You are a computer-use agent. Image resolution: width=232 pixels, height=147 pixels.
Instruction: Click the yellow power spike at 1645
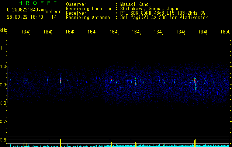click(110, 142)
